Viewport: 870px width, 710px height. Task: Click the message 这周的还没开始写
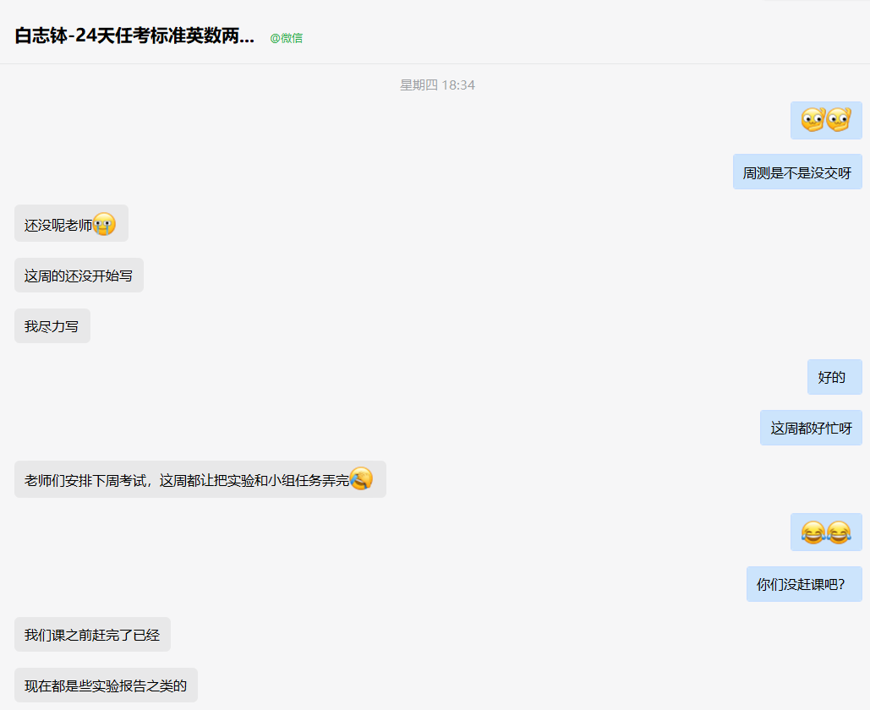click(79, 276)
